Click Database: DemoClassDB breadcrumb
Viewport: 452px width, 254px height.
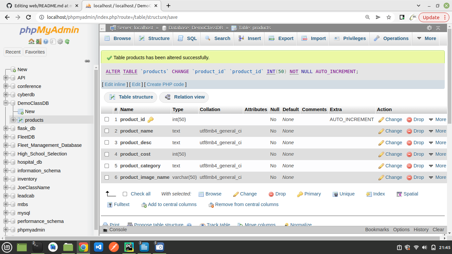click(x=196, y=28)
